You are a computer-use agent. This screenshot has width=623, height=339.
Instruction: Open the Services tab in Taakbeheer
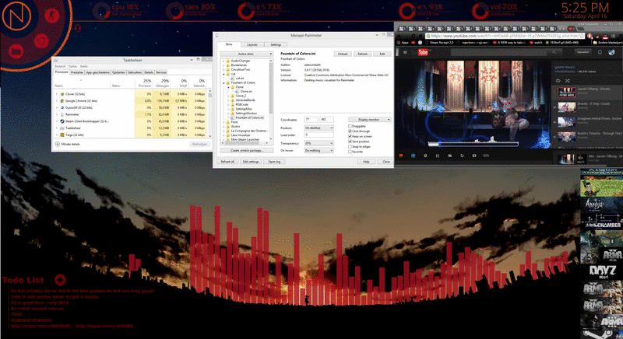pos(161,72)
